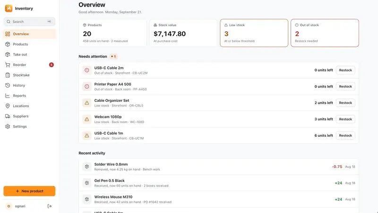Open the Stock value card
Screen dimensions: 378x213
click(x=183, y=33)
